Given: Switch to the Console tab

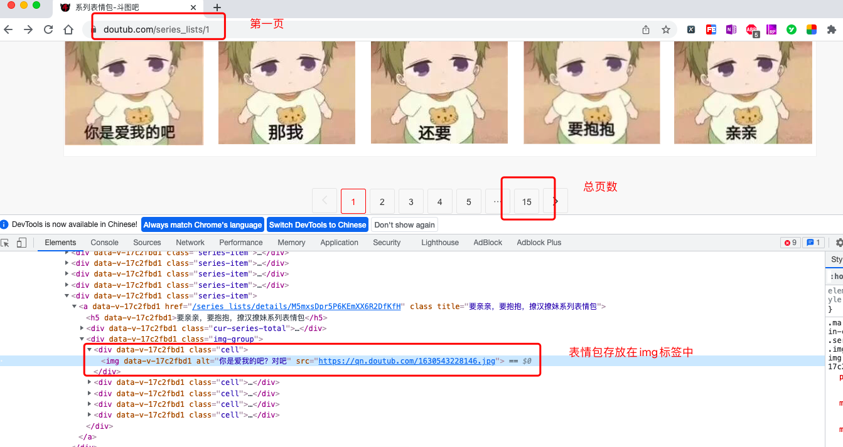Looking at the screenshot, I should (104, 243).
